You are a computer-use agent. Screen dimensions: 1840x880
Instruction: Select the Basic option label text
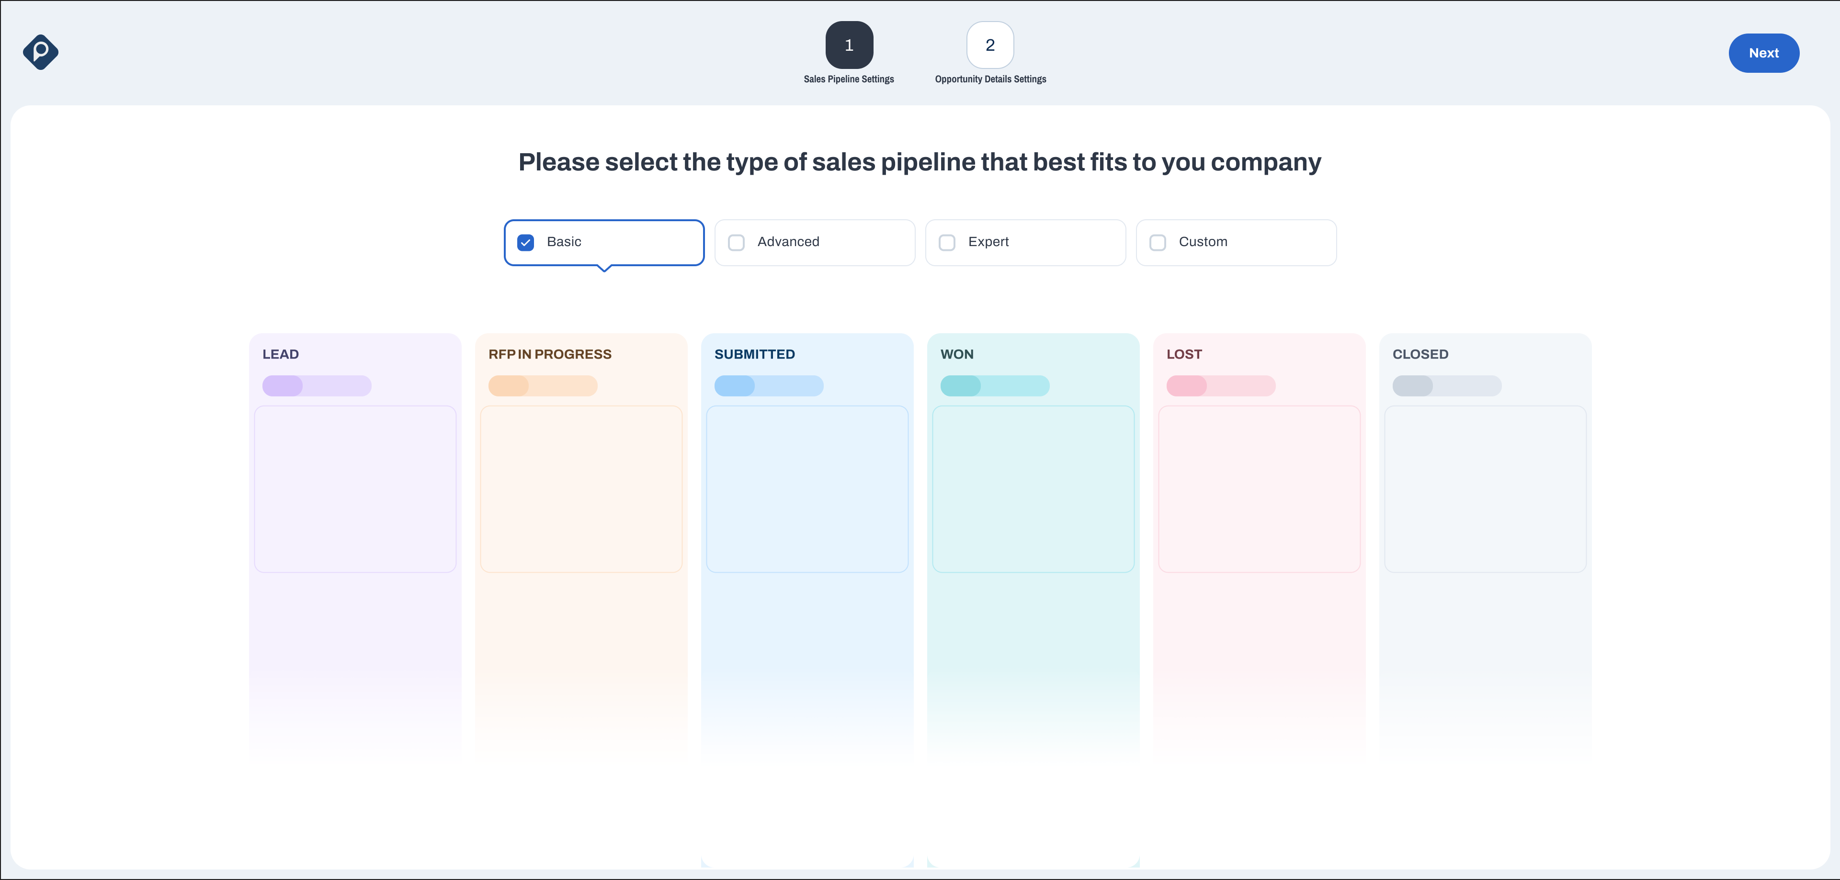pos(564,241)
